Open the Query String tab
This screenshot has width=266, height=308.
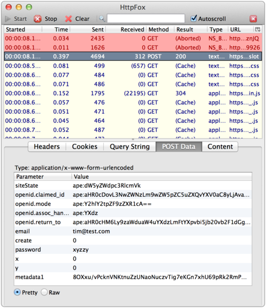(130, 146)
